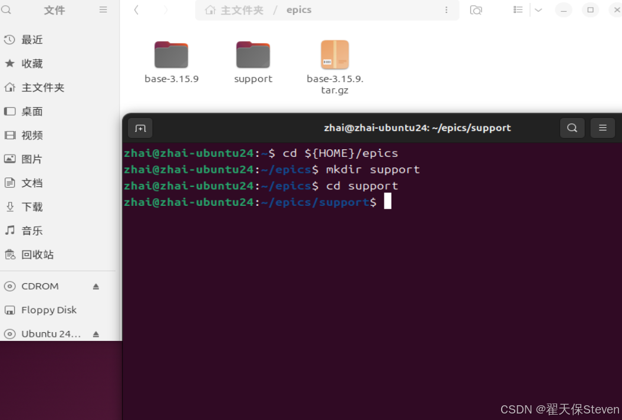Select the base-3.15.9 folder

172,61
